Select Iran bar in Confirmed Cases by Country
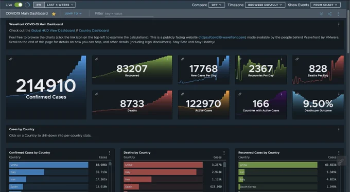 pyautogui.click(x=17, y=179)
